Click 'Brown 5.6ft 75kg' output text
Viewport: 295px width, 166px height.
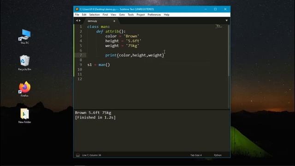93,113
